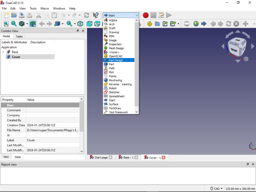Click the Company property value field
This screenshot has height=192, width=256.
coord(53,115)
